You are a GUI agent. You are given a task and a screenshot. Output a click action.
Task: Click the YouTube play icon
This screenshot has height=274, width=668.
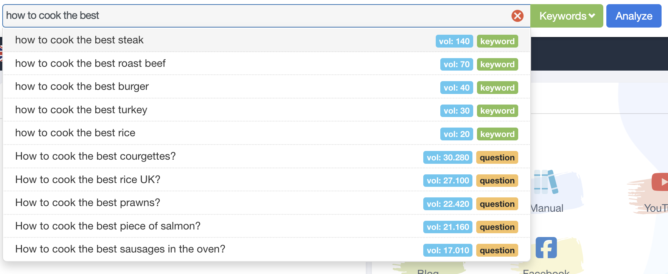(x=660, y=182)
